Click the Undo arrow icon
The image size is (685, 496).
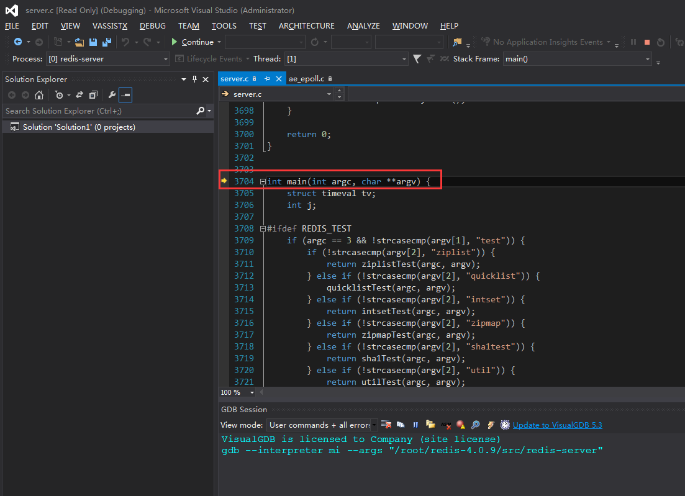pos(126,42)
